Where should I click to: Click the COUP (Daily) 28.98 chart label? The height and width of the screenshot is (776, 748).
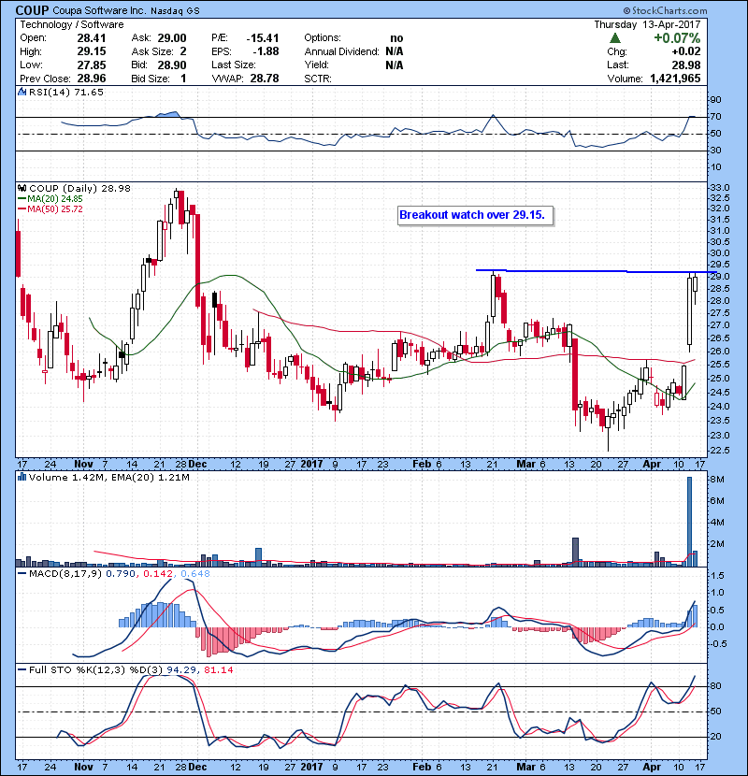click(79, 188)
